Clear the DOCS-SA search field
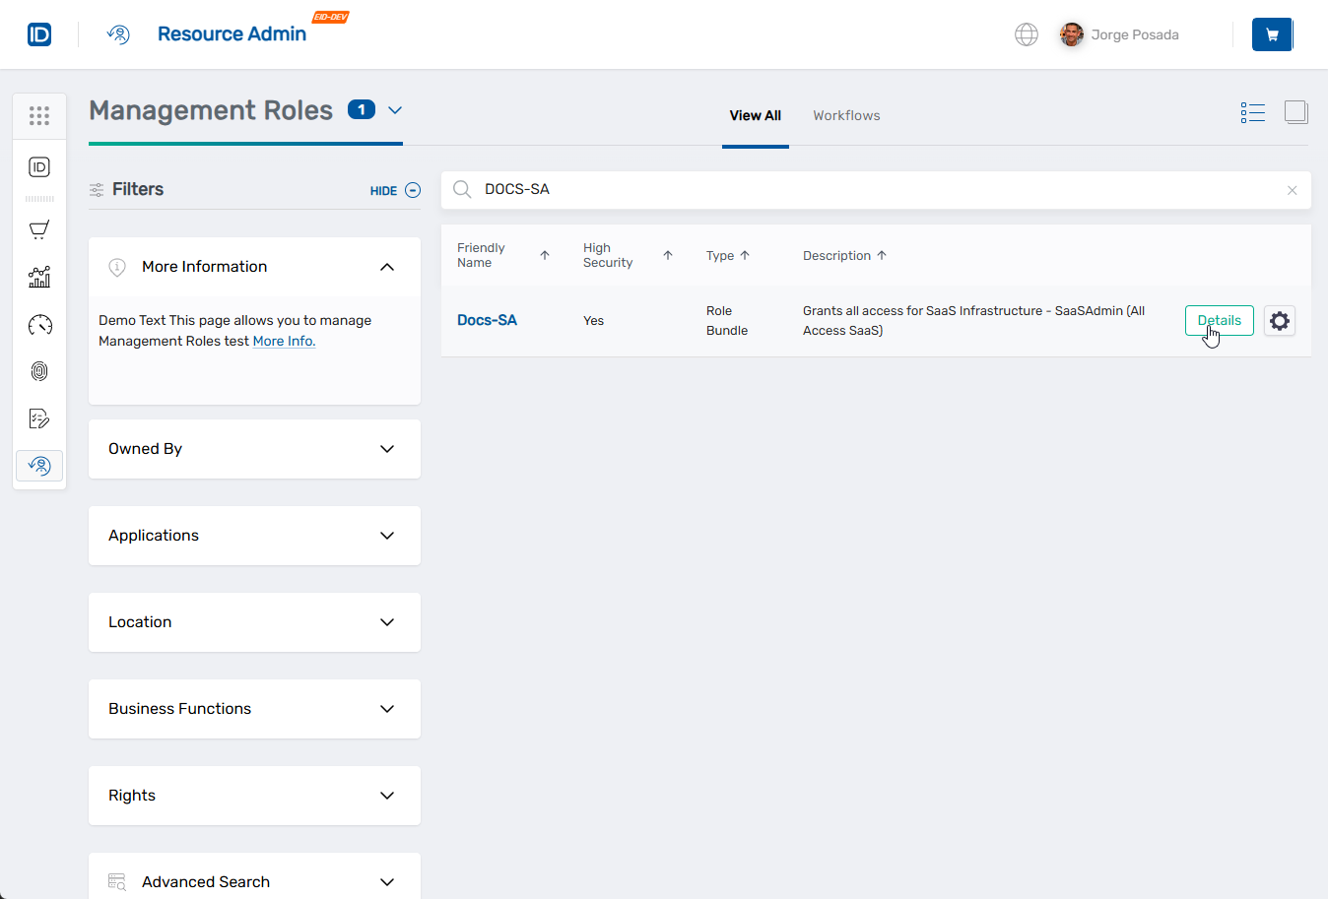The width and height of the screenshot is (1328, 899). [x=1292, y=190]
